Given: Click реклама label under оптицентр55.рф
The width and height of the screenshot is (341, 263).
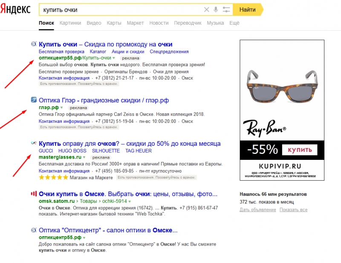Looking at the screenshot, I should (130, 58).
